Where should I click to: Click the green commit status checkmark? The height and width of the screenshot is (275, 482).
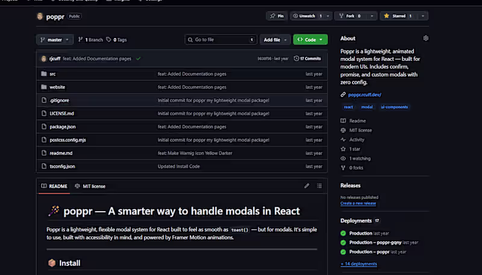pyautogui.click(x=139, y=58)
